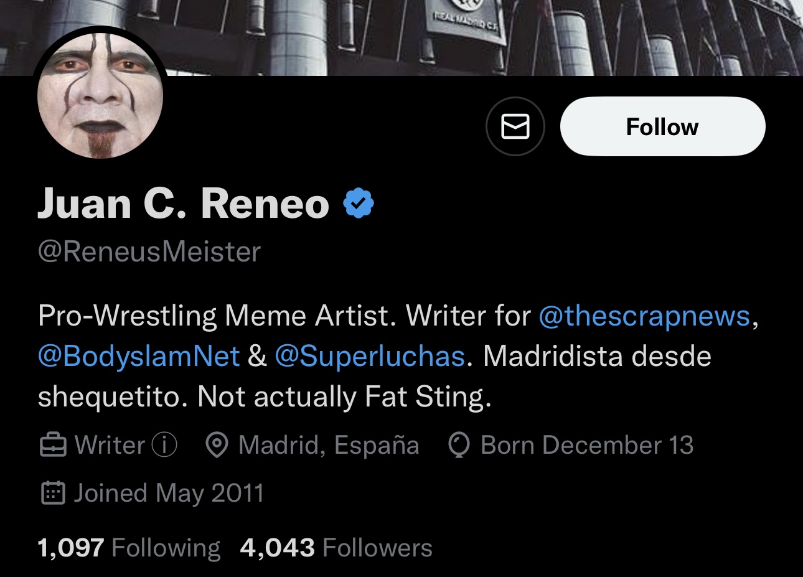Click the Juan C. Reneo display name
This screenshot has width=803, height=577.
[x=184, y=204]
